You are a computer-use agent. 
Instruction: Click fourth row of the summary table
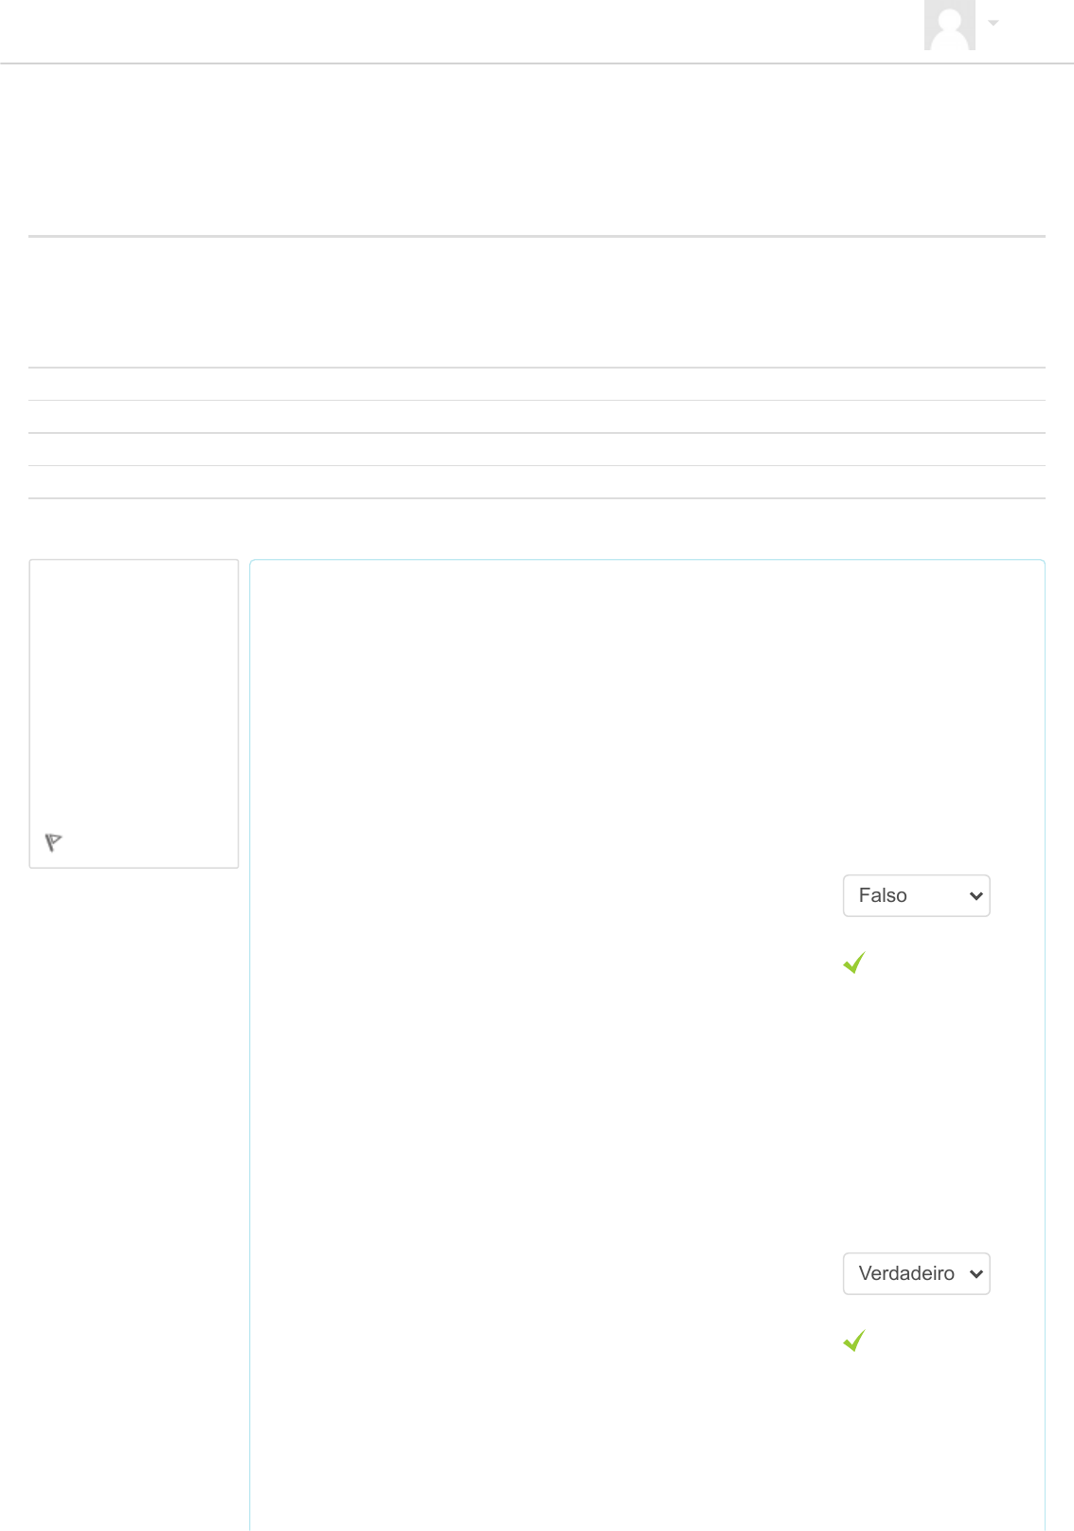coord(537,482)
